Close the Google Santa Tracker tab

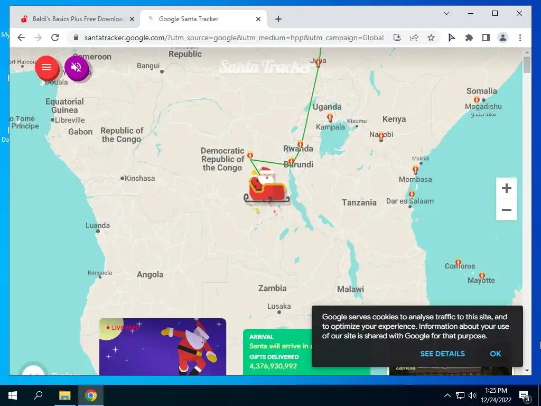point(258,20)
